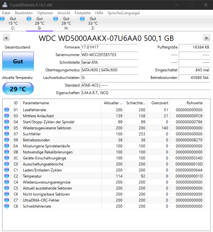Select drive G: status orb

[x=29, y=19]
